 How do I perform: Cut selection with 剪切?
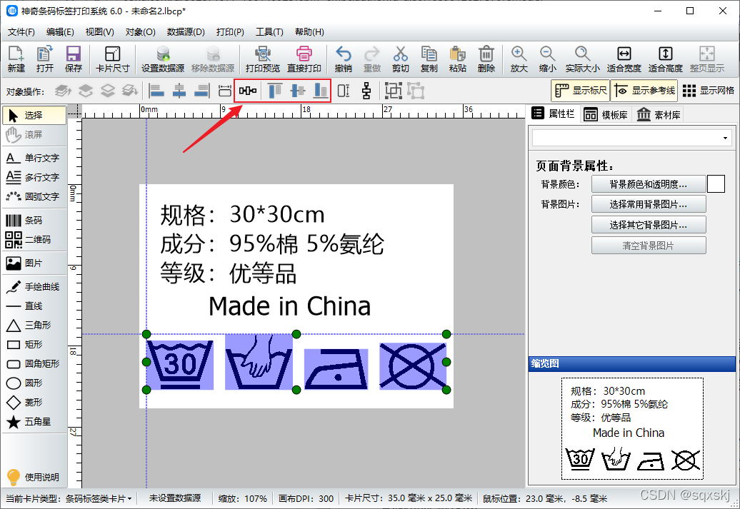click(x=400, y=59)
